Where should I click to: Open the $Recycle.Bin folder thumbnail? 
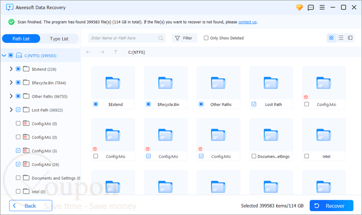pyautogui.click(x=166, y=83)
